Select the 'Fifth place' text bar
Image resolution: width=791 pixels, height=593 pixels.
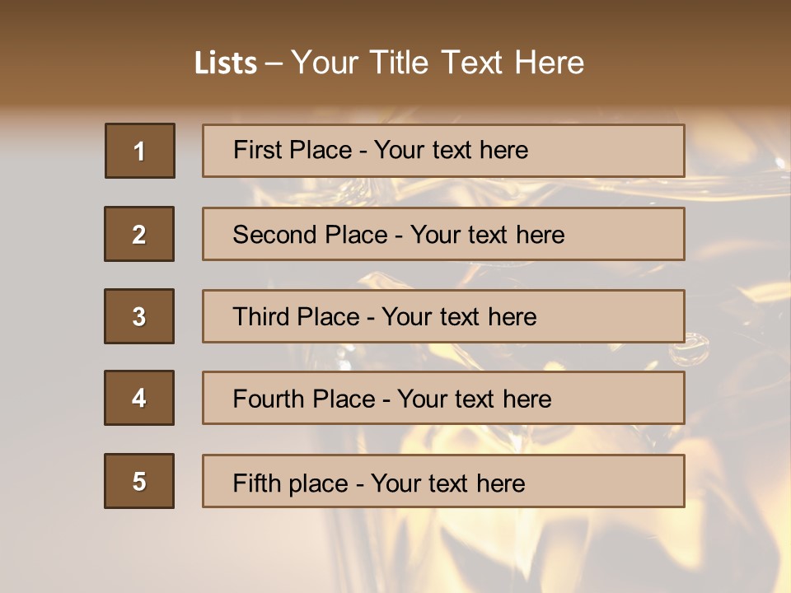443,481
